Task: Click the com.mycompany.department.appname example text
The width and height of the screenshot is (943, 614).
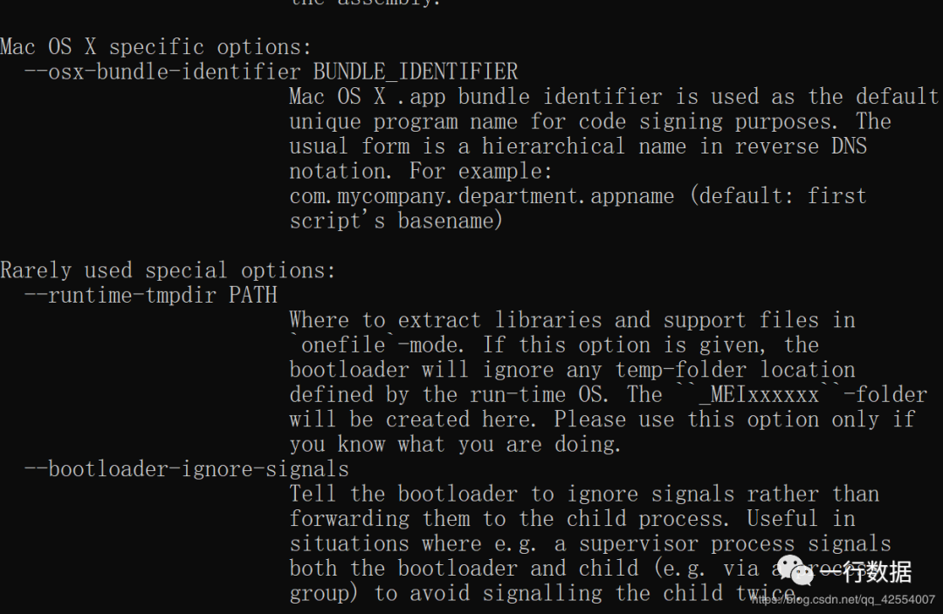Action: [482, 195]
